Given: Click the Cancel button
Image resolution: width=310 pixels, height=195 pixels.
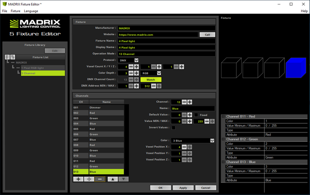Looking at the screenshot, I should tap(206, 188).
